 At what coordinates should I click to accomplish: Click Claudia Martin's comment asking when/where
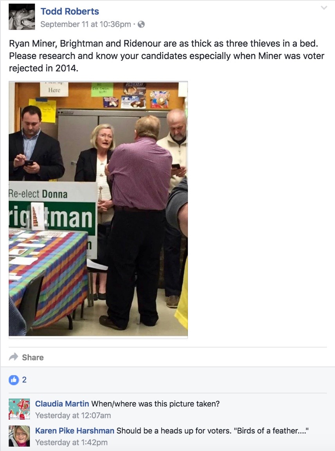pos(156,404)
